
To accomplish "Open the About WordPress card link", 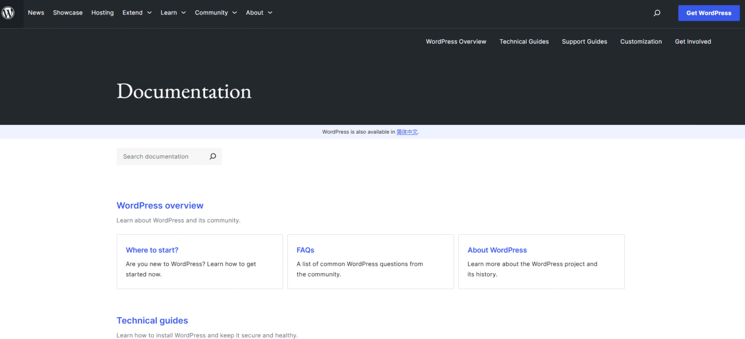I will [x=497, y=250].
